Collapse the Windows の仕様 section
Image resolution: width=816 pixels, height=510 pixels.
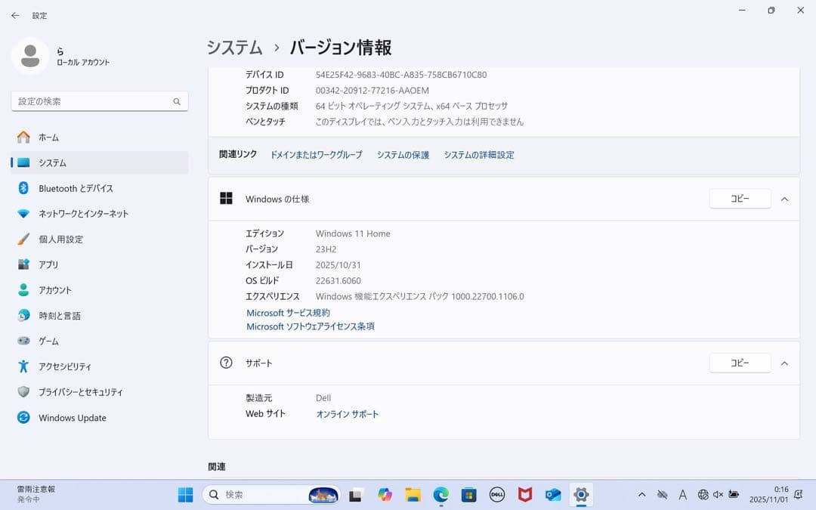(784, 199)
